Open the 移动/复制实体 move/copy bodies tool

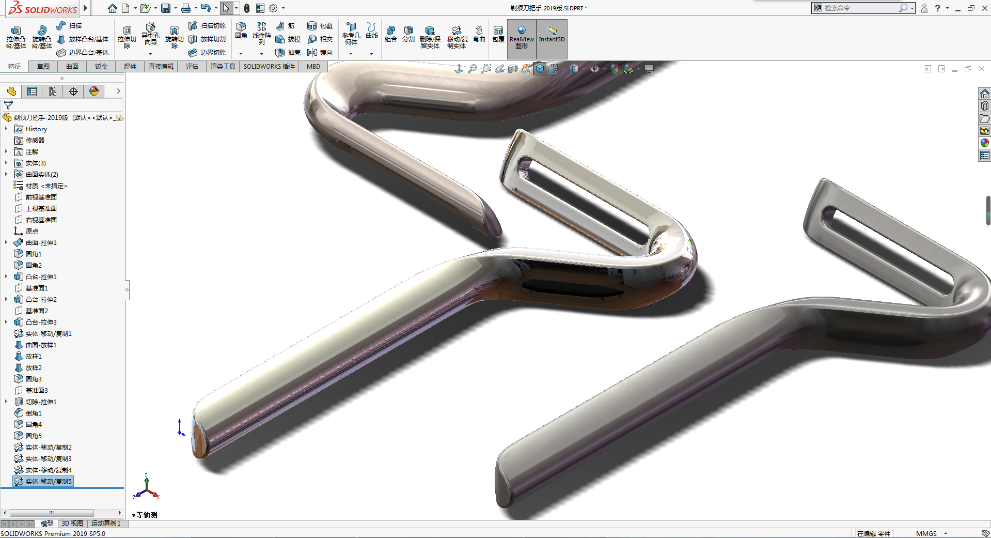pos(457,37)
